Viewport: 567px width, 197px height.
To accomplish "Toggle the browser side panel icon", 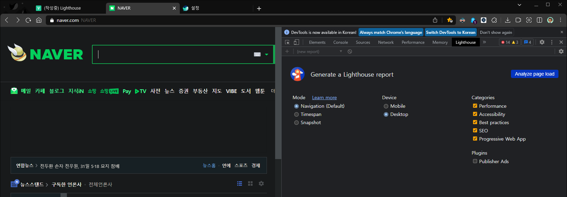I will click(539, 20).
